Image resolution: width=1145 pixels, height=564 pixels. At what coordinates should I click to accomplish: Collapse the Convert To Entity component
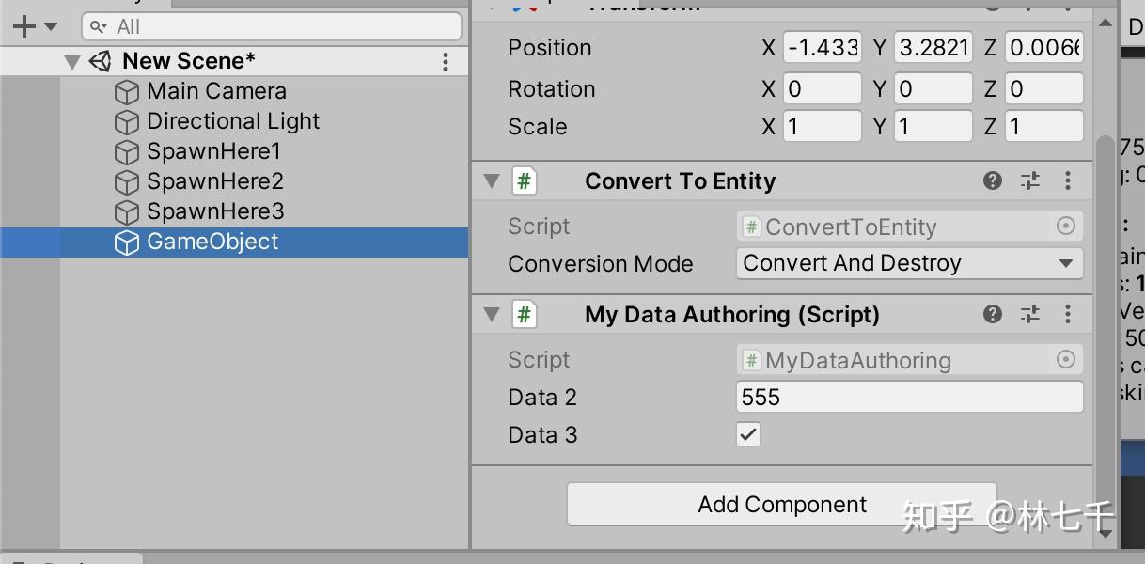[490, 180]
